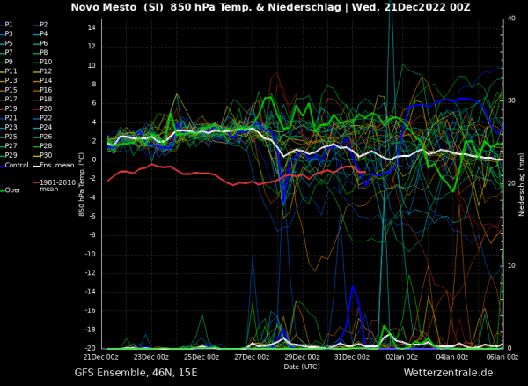Select the P8 legend entry
Screen dimensions: 528x386
pos(44,53)
